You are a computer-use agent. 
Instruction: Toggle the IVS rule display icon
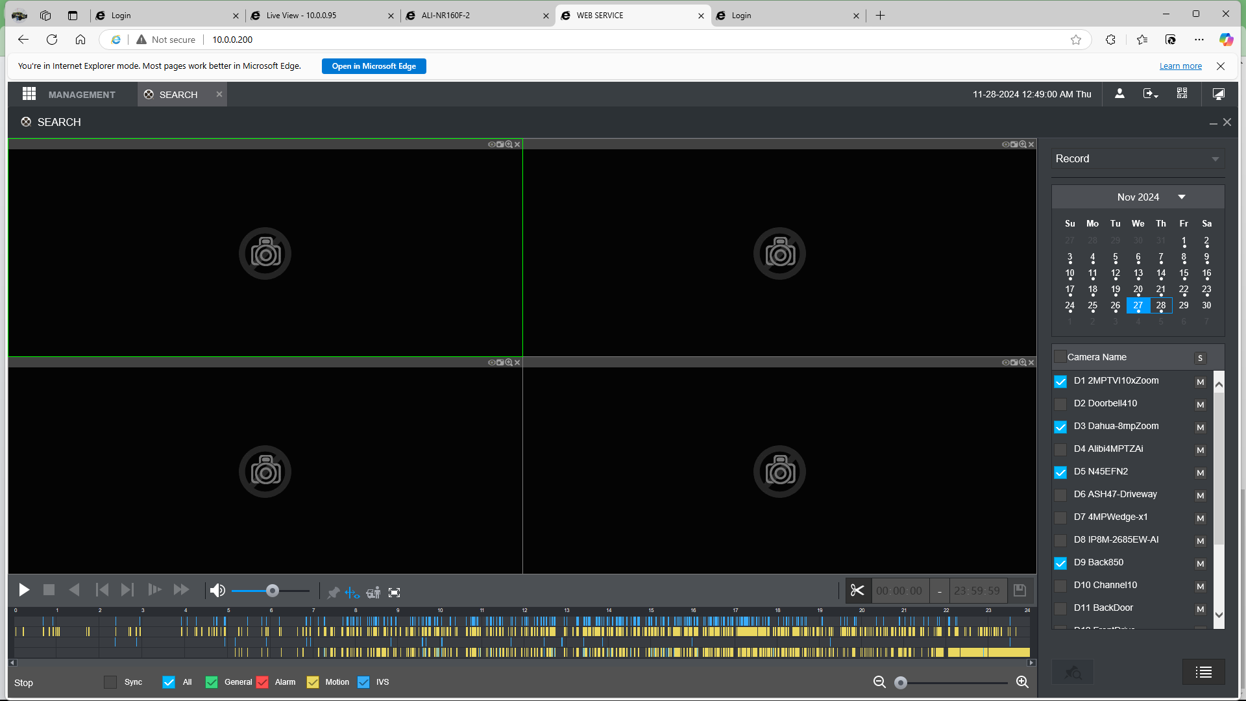[x=352, y=593]
